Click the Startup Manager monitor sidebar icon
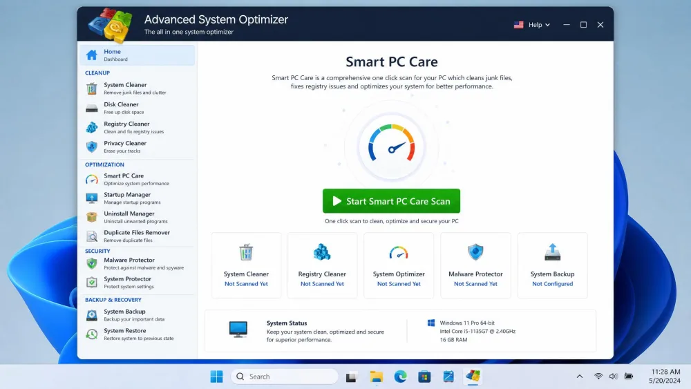 click(x=92, y=198)
